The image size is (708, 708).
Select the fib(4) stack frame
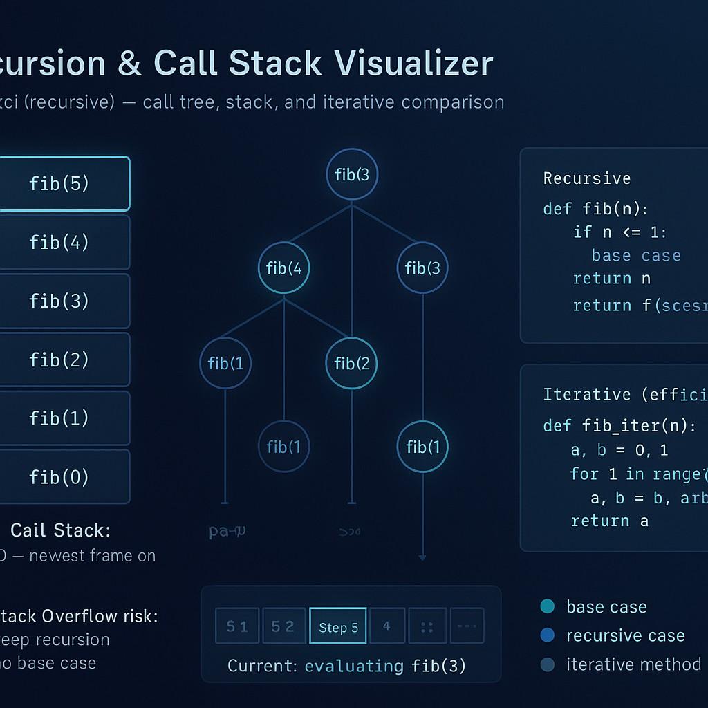click(64, 243)
